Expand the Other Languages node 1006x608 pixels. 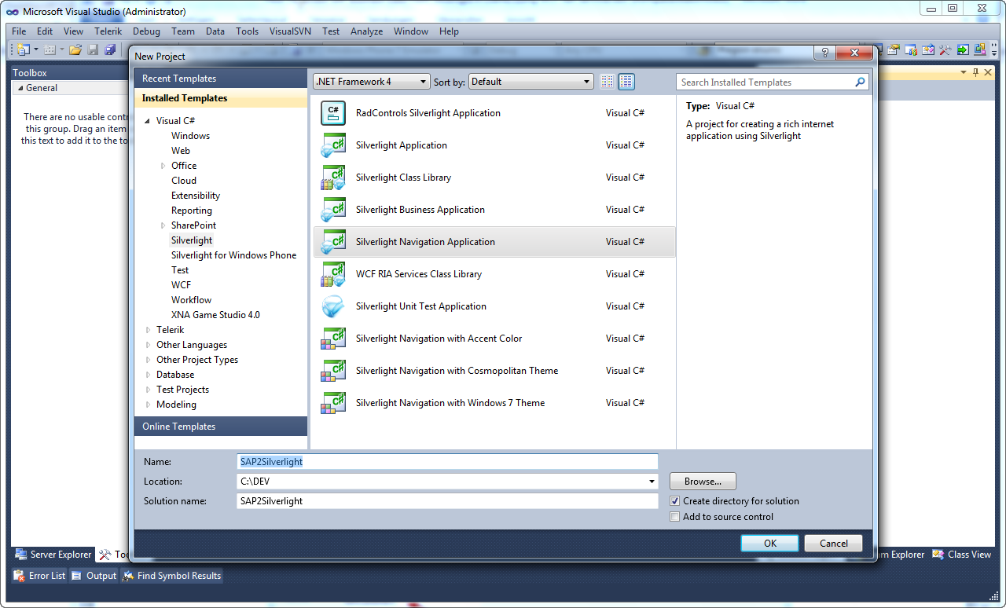point(148,345)
